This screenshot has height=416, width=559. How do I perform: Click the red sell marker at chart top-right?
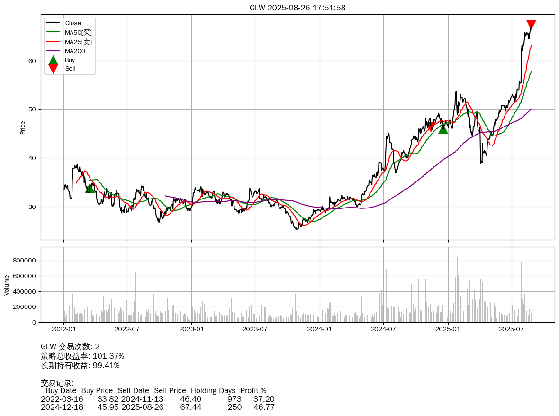point(531,25)
